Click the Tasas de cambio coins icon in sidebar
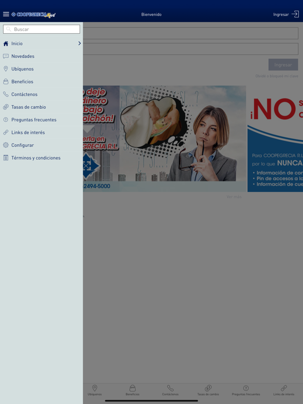303x404 pixels. pyautogui.click(x=6, y=107)
